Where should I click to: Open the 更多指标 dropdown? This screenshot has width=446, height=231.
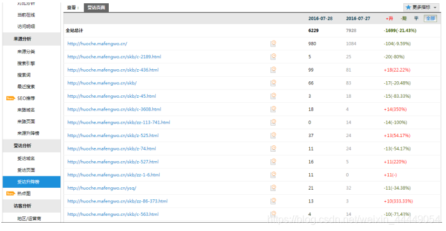click(421, 8)
